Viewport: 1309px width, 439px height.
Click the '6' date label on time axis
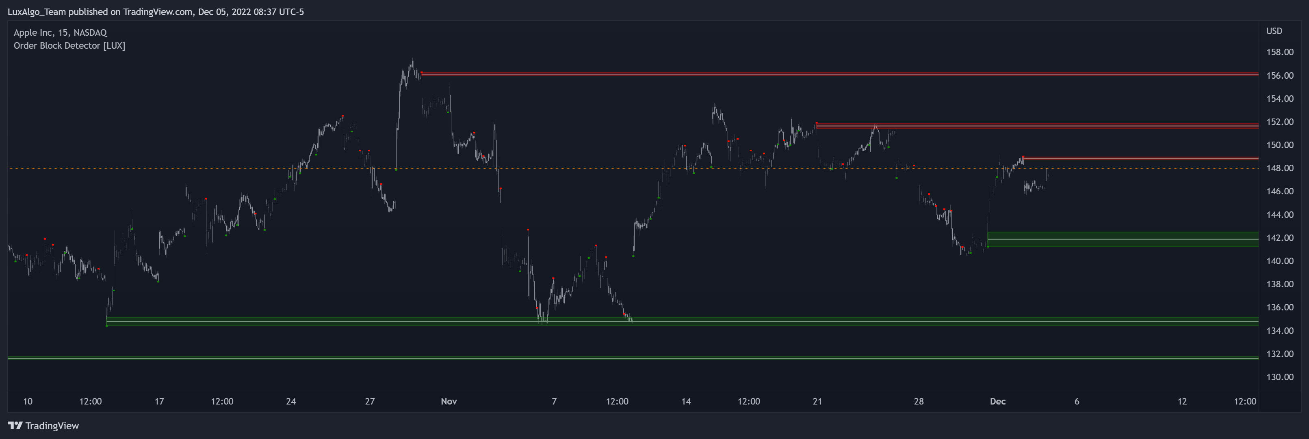click(1077, 401)
